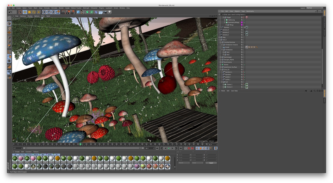Image resolution: width=333 pixels, height=183 pixels.
Task: Toggle the green checkmark for Stones
Action: (x=245, y=65)
